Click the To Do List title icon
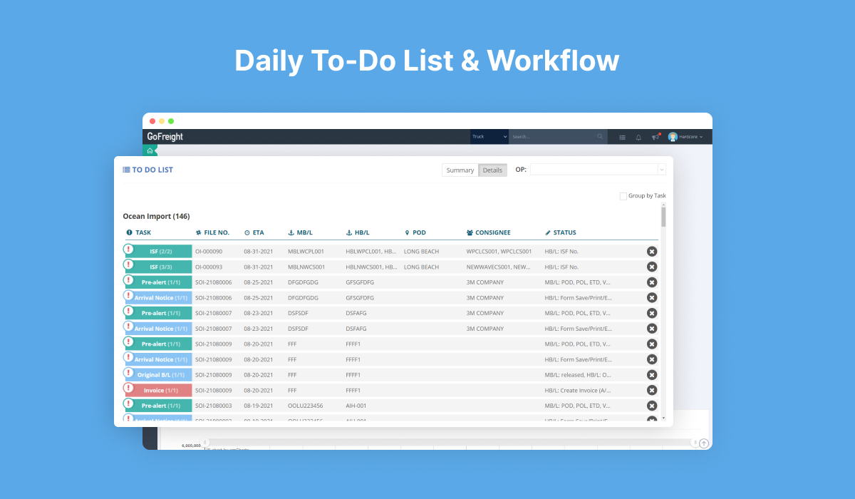Viewport: 855px width, 499px height. tap(126, 170)
